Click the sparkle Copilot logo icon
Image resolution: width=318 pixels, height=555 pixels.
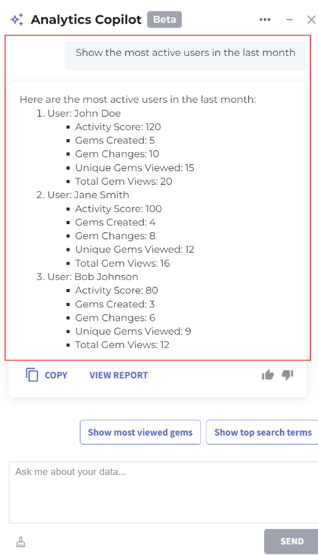17,20
